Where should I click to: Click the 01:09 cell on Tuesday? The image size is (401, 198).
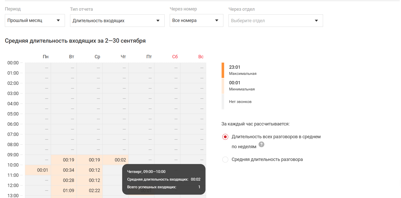click(x=64, y=191)
